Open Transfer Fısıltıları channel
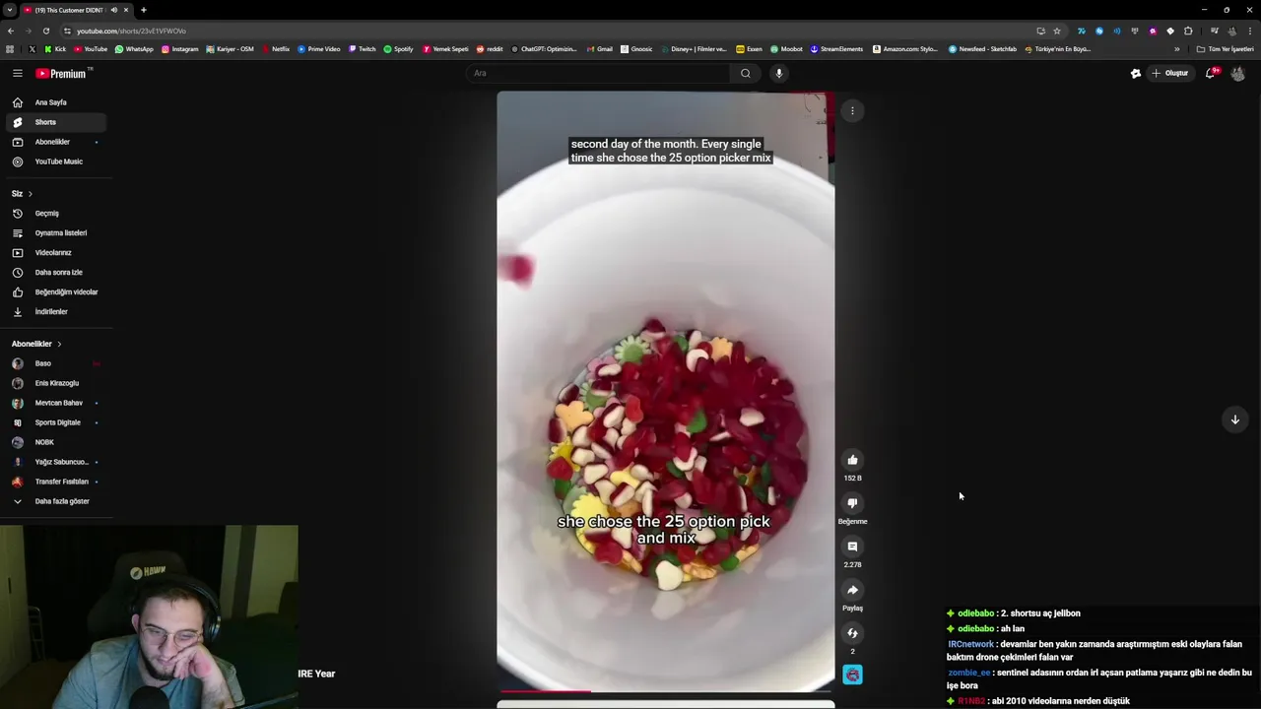 (55, 482)
